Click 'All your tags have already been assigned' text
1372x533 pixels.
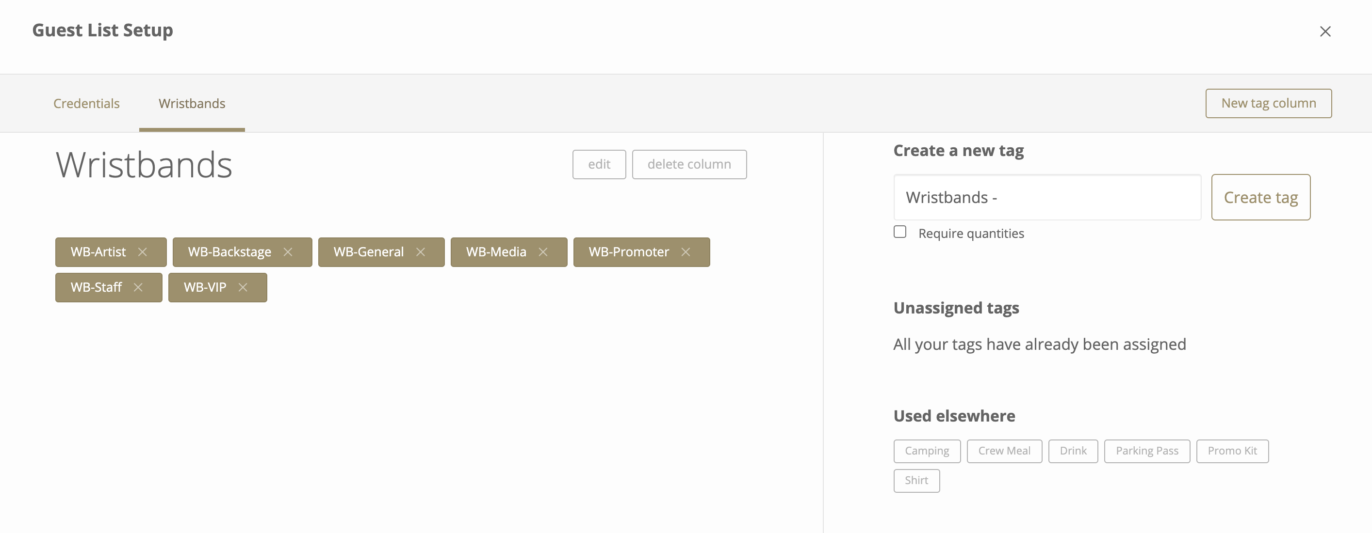(x=1039, y=345)
